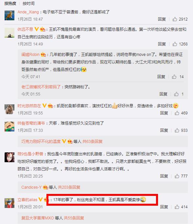Open 闺彧Robin username link
This screenshot has height=224, width=193.
click(x=30, y=54)
